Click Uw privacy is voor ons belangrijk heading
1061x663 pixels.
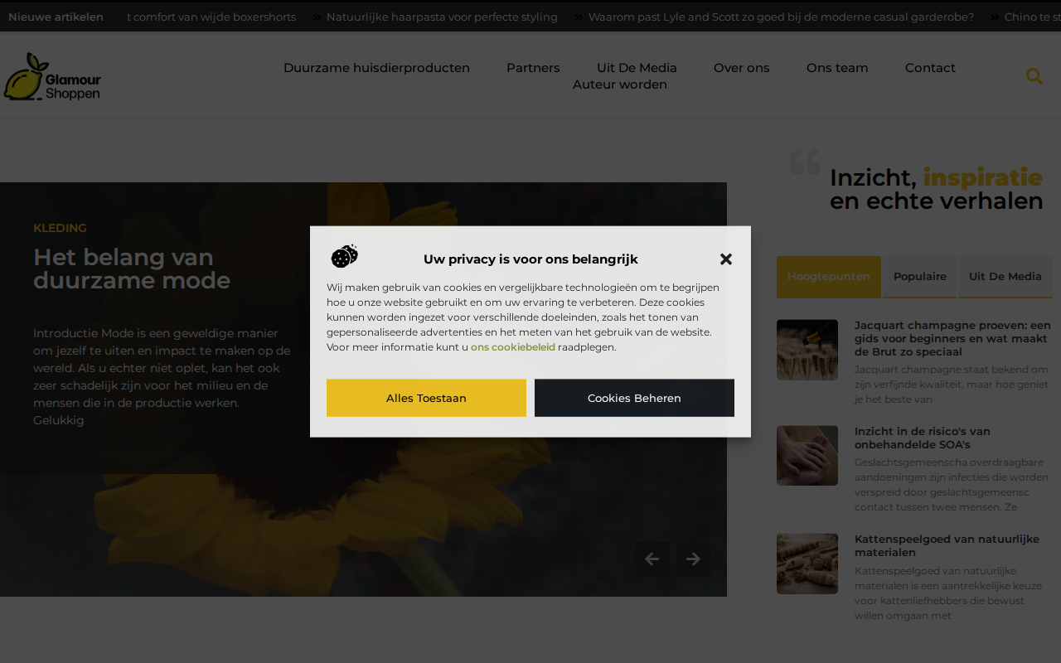[x=530, y=259]
